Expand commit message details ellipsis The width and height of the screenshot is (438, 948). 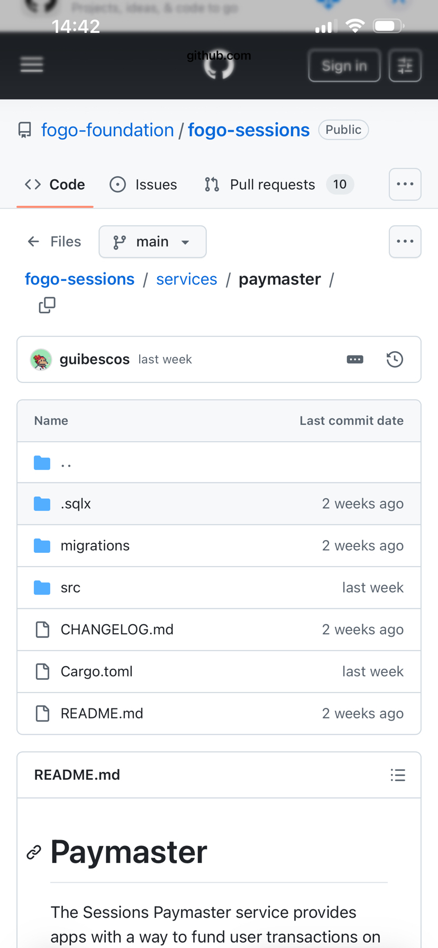click(x=355, y=360)
